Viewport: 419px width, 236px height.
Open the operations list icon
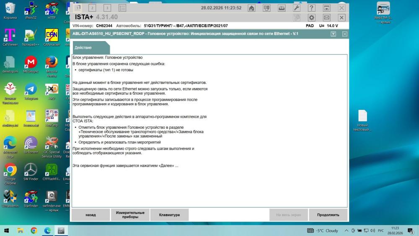point(122,8)
